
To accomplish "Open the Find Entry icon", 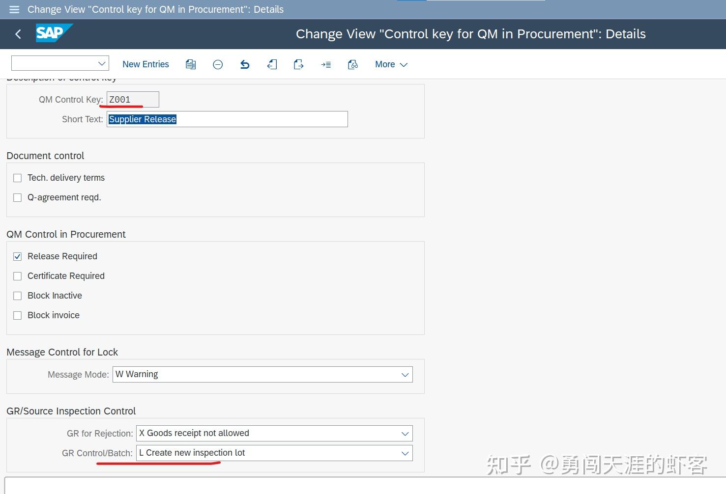I will click(x=353, y=64).
